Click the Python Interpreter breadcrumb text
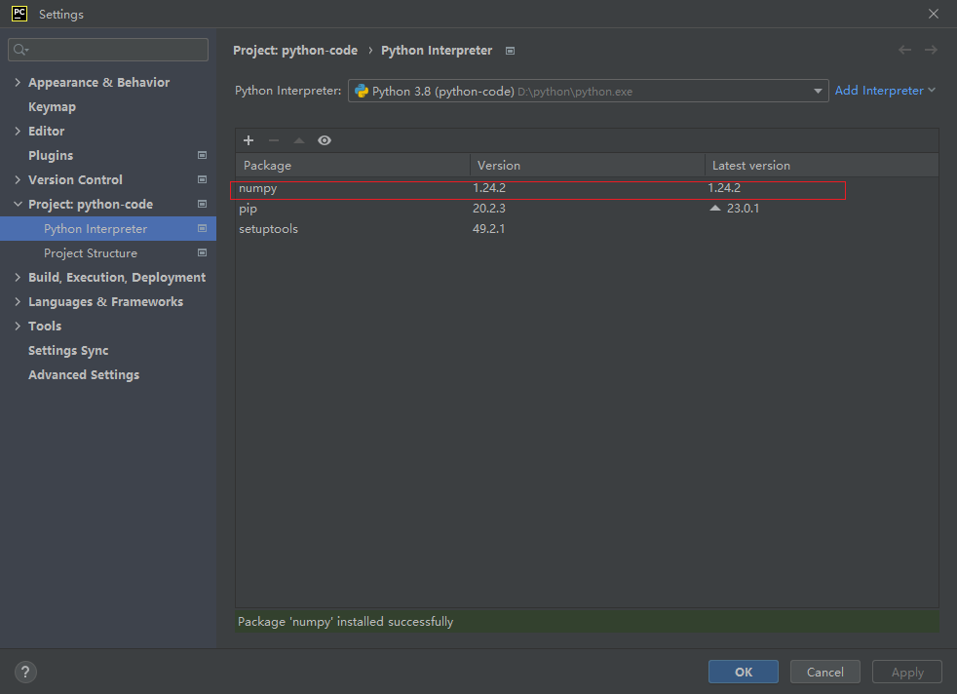Screen dimensions: 957x694 [x=437, y=51]
